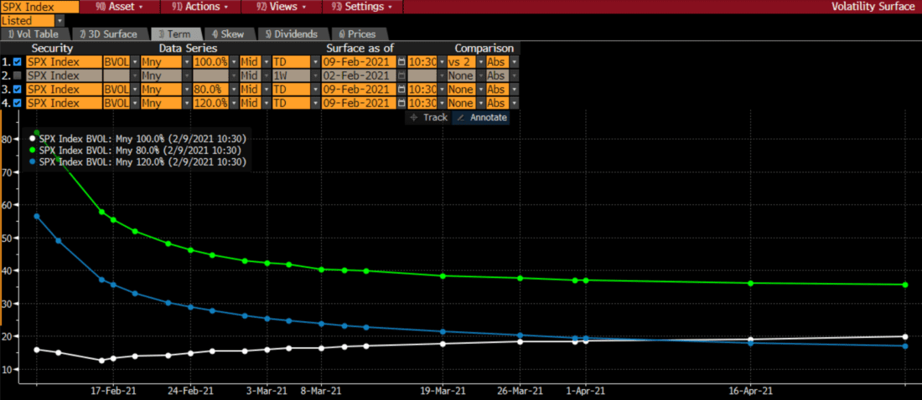Expand the Listed dropdown
922x400 pixels.
59,20
